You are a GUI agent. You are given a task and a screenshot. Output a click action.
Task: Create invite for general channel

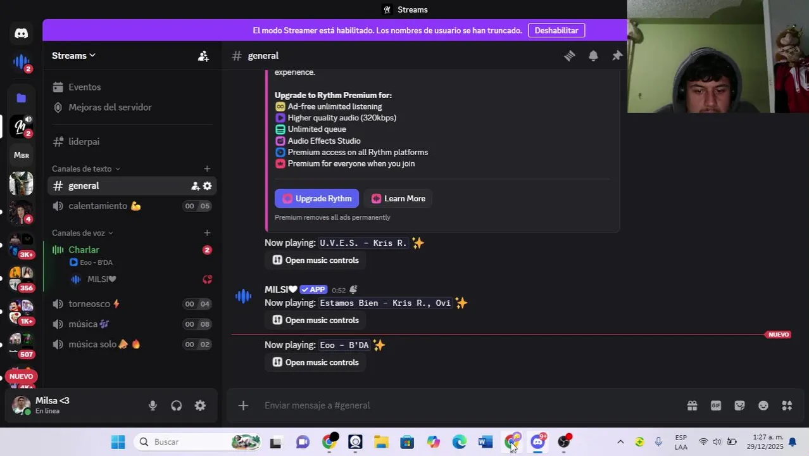coord(196,186)
